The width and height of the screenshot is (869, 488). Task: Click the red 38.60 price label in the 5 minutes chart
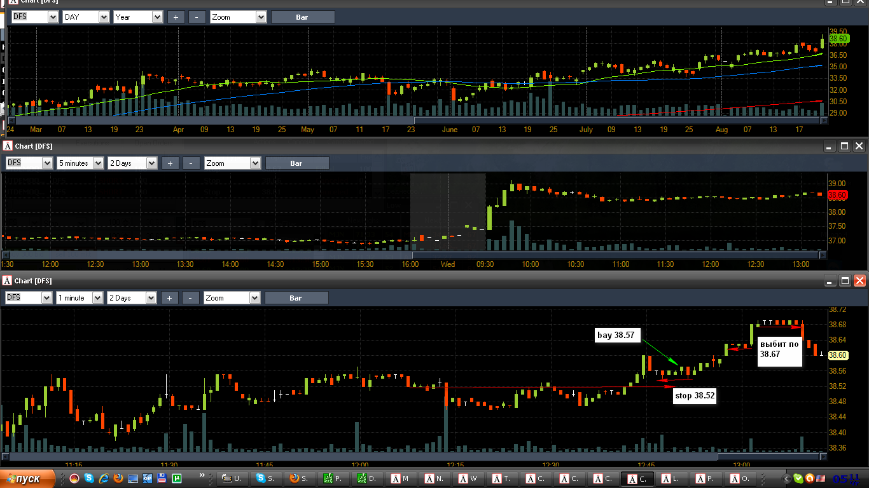point(838,195)
